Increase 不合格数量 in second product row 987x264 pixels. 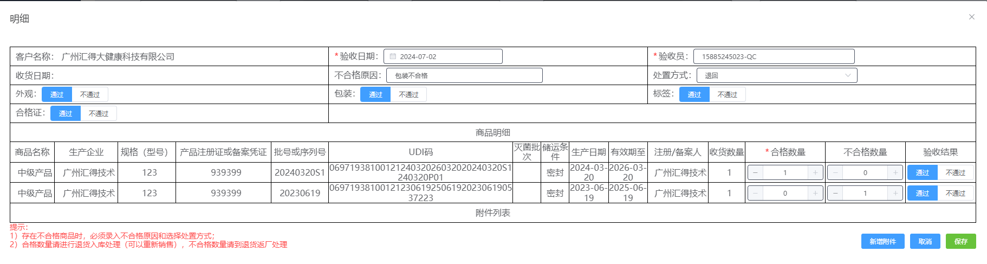coord(895,193)
